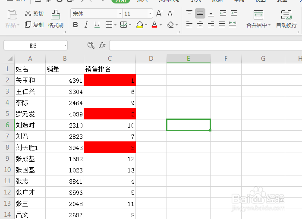302x219 pixels.
Task: Click red cell with rank 3
Action: [x=110, y=147]
